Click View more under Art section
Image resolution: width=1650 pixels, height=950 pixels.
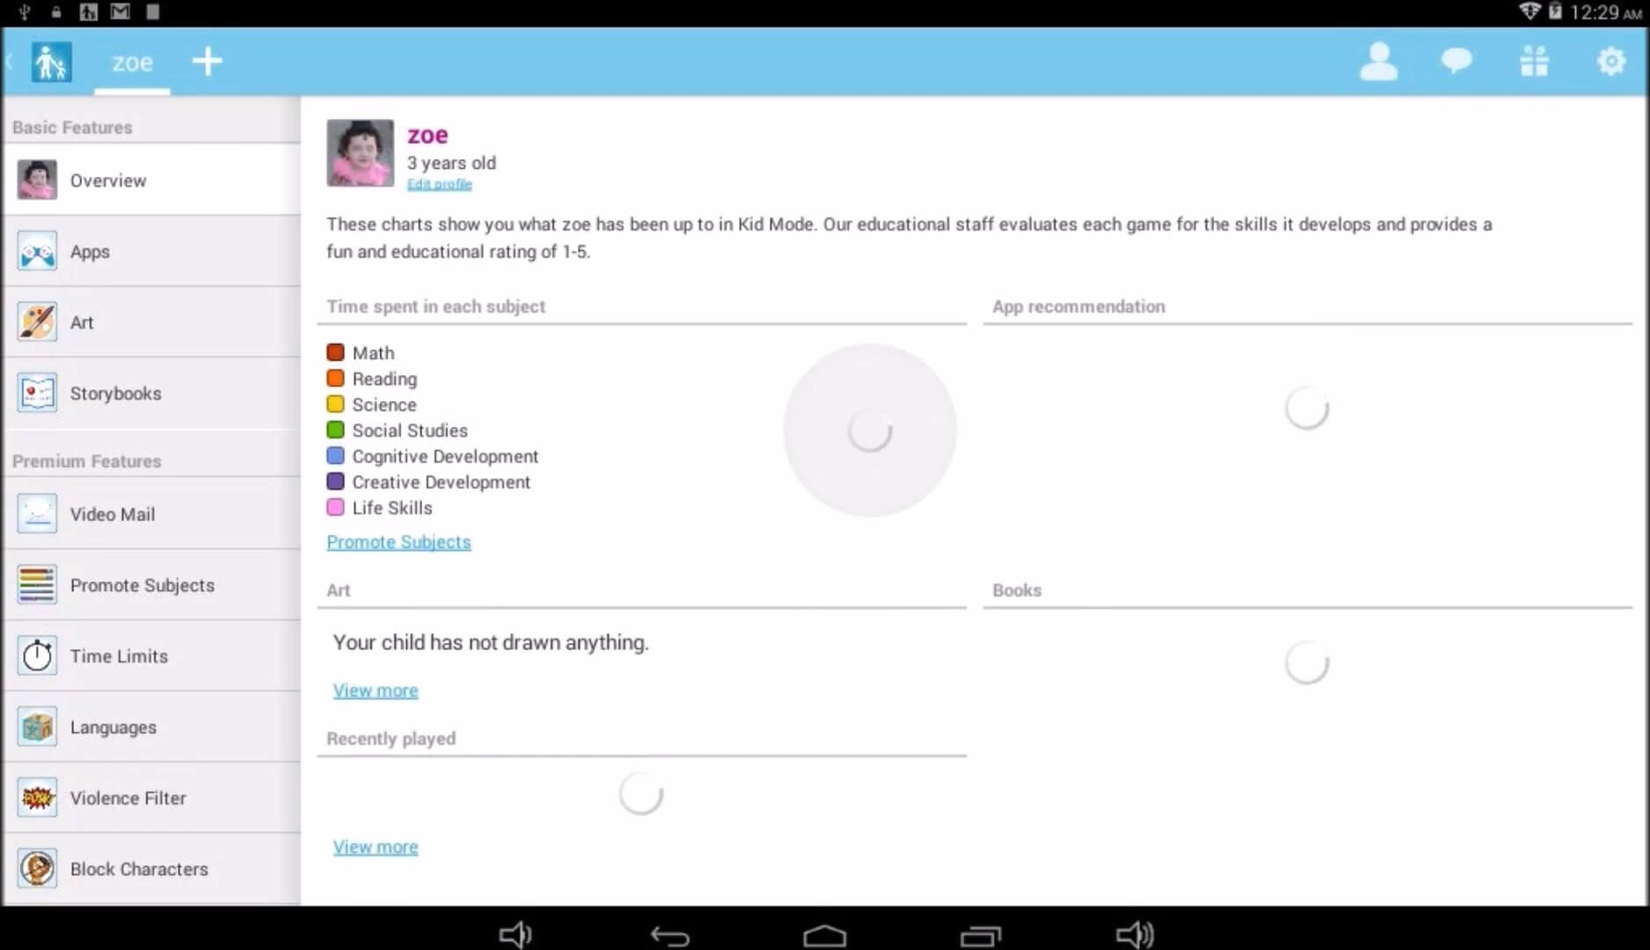click(x=376, y=691)
